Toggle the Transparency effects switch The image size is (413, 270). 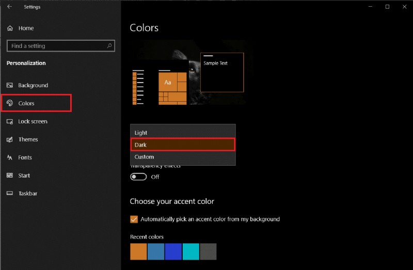point(138,177)
